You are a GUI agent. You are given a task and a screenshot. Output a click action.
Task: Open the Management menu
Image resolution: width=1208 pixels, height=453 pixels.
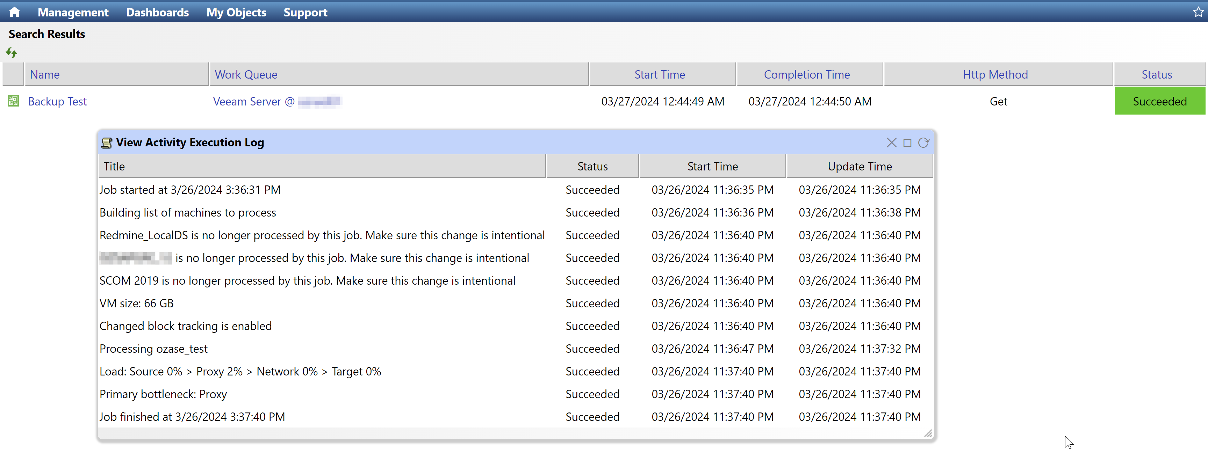pos(73,12)
